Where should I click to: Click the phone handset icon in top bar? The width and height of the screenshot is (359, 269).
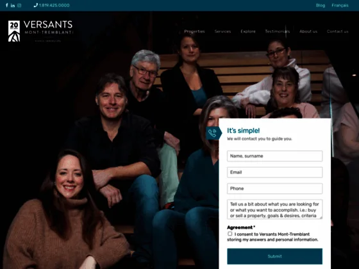[x=35, y=5]
